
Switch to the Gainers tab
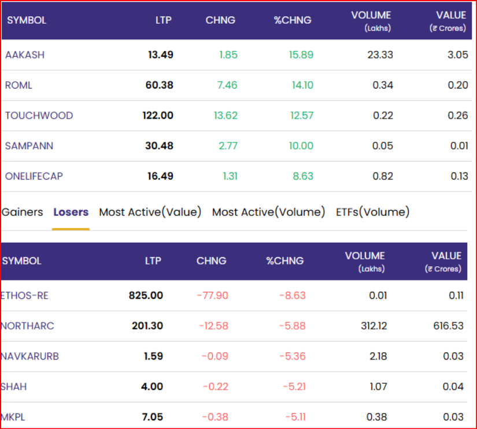[x=23, y=212]
